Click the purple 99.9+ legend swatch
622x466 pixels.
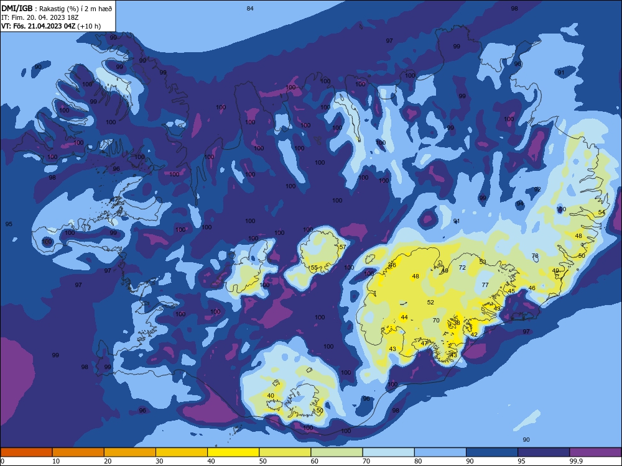point(595,452)
